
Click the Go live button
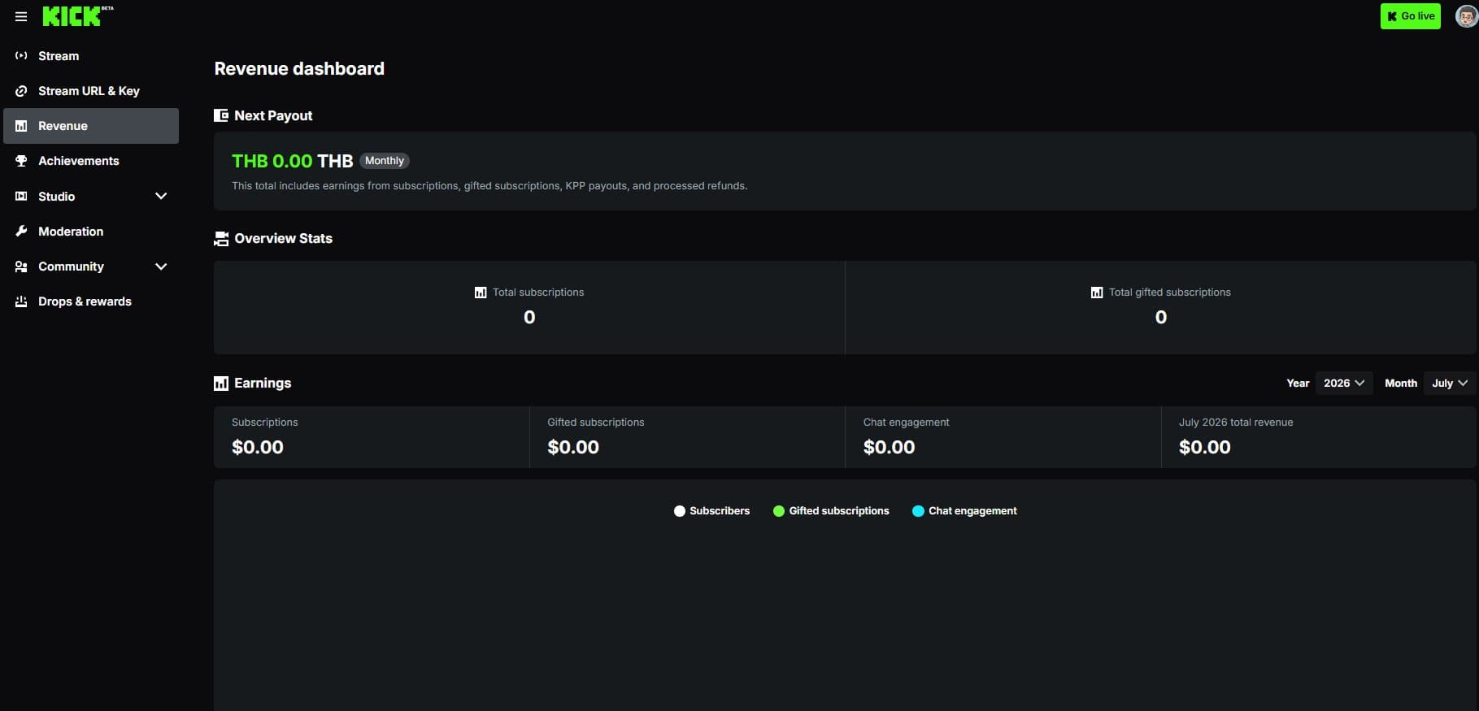1410,16
